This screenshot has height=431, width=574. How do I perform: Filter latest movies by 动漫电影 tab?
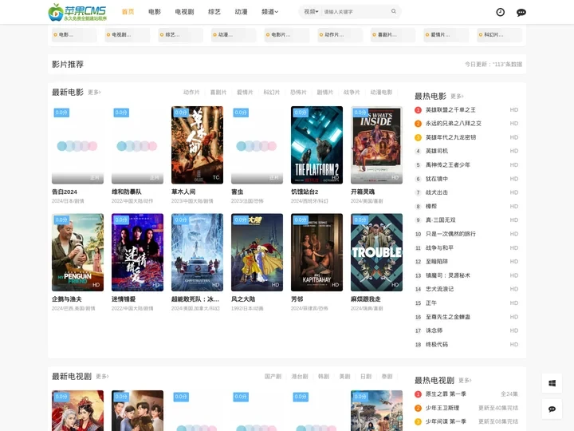381,93
